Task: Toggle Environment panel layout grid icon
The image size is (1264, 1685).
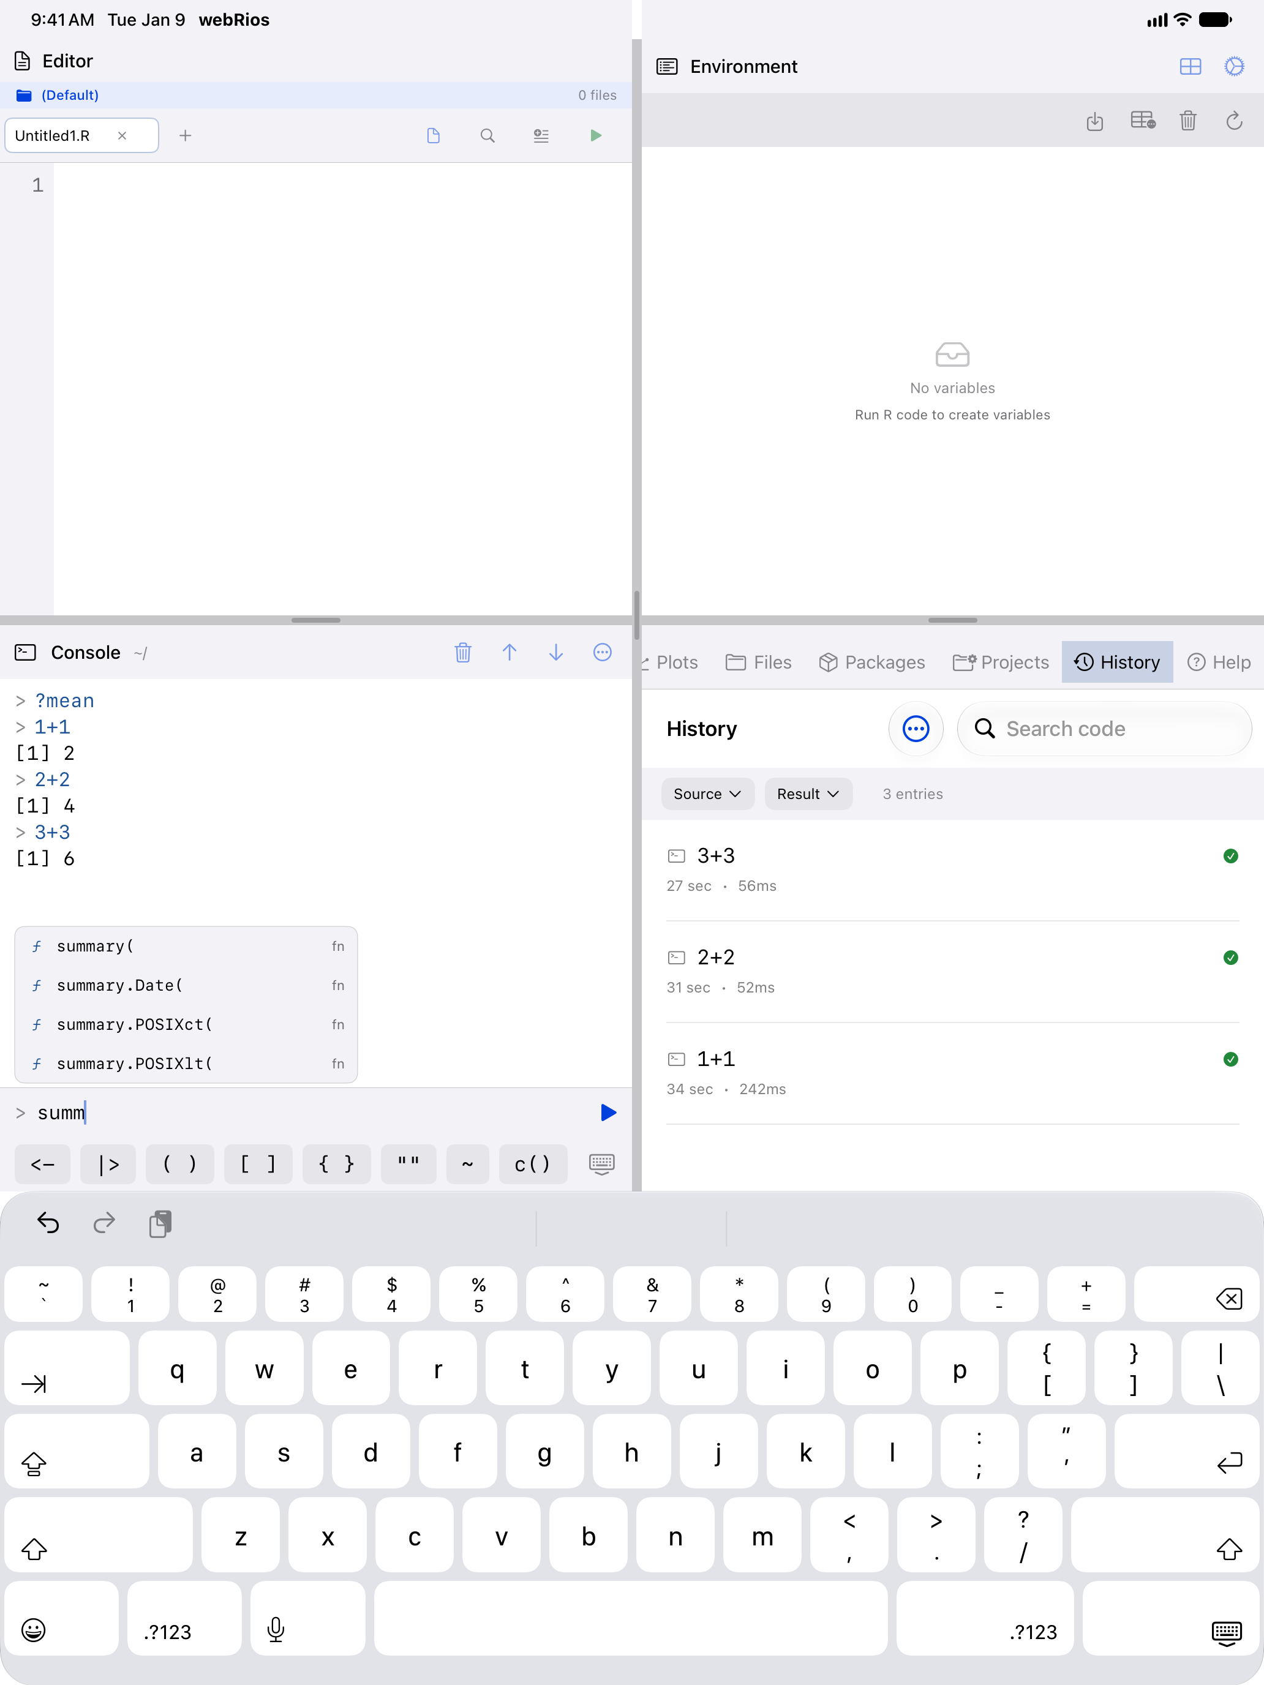Action: 1190,66
